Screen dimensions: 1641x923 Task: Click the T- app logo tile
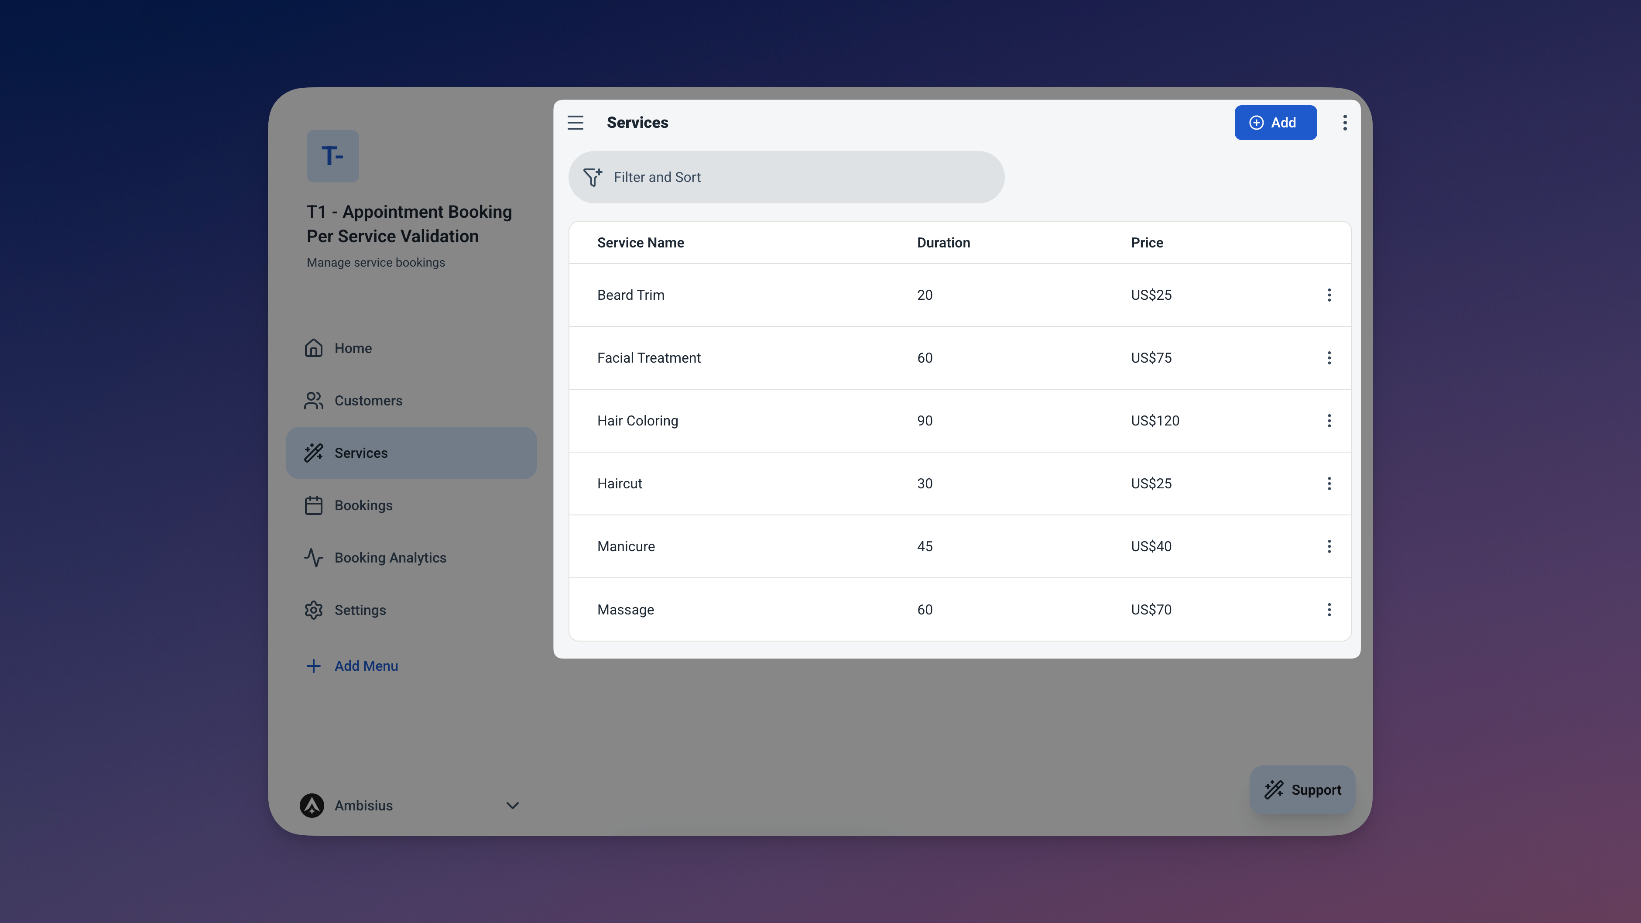[332, 156]
